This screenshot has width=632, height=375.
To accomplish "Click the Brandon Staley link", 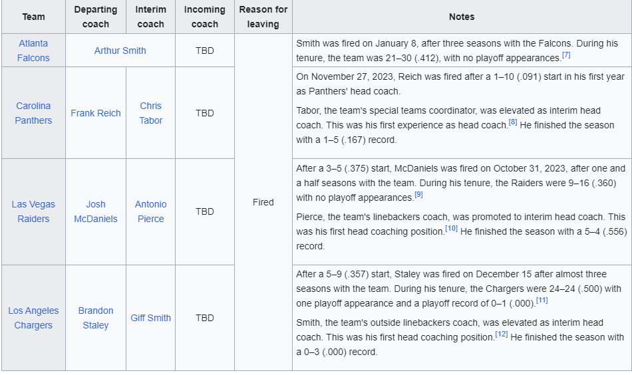I will (96, 318).
